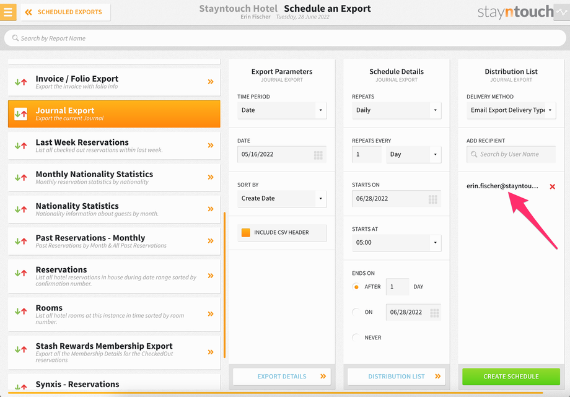Select the Synxis - Reservations report

coord(114,383)
